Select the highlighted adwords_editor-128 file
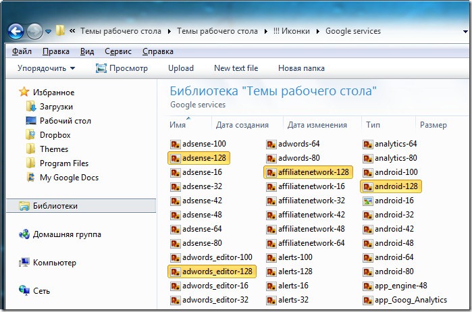The image size is (472, 312). [x=212, y=271]
